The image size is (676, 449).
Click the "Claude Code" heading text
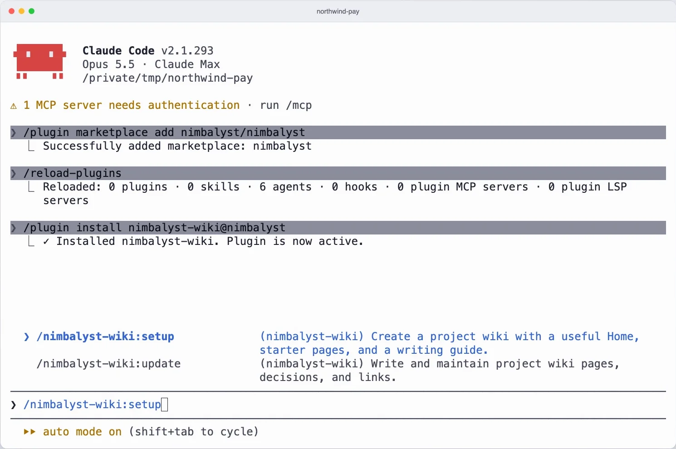click(x=118, y=51)
